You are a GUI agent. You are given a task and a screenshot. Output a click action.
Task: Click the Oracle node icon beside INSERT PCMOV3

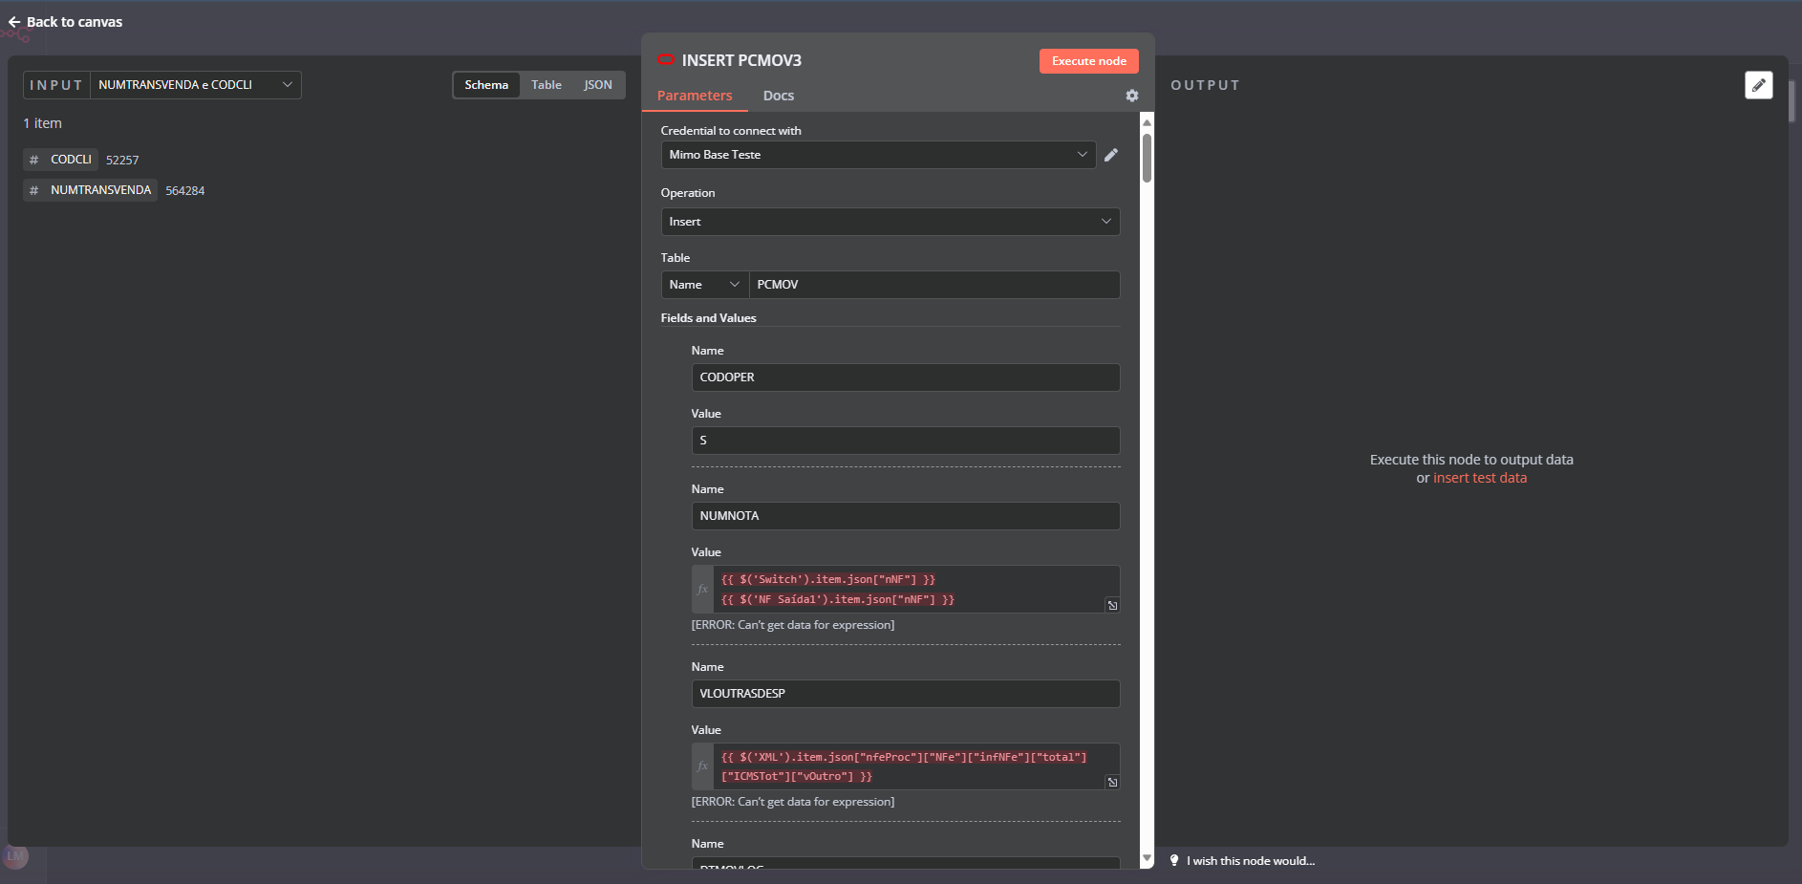[666, 60]
